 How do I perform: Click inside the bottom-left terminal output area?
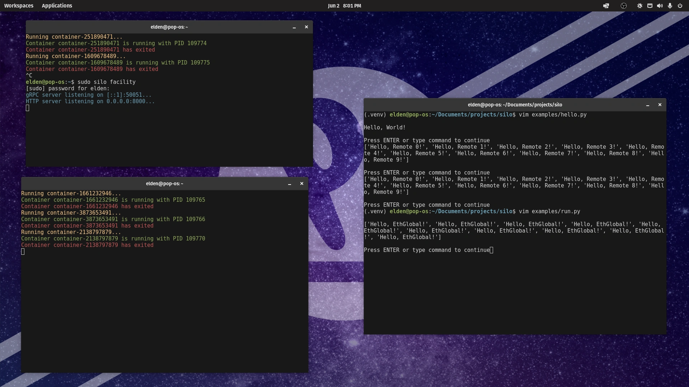click(164, 305)
